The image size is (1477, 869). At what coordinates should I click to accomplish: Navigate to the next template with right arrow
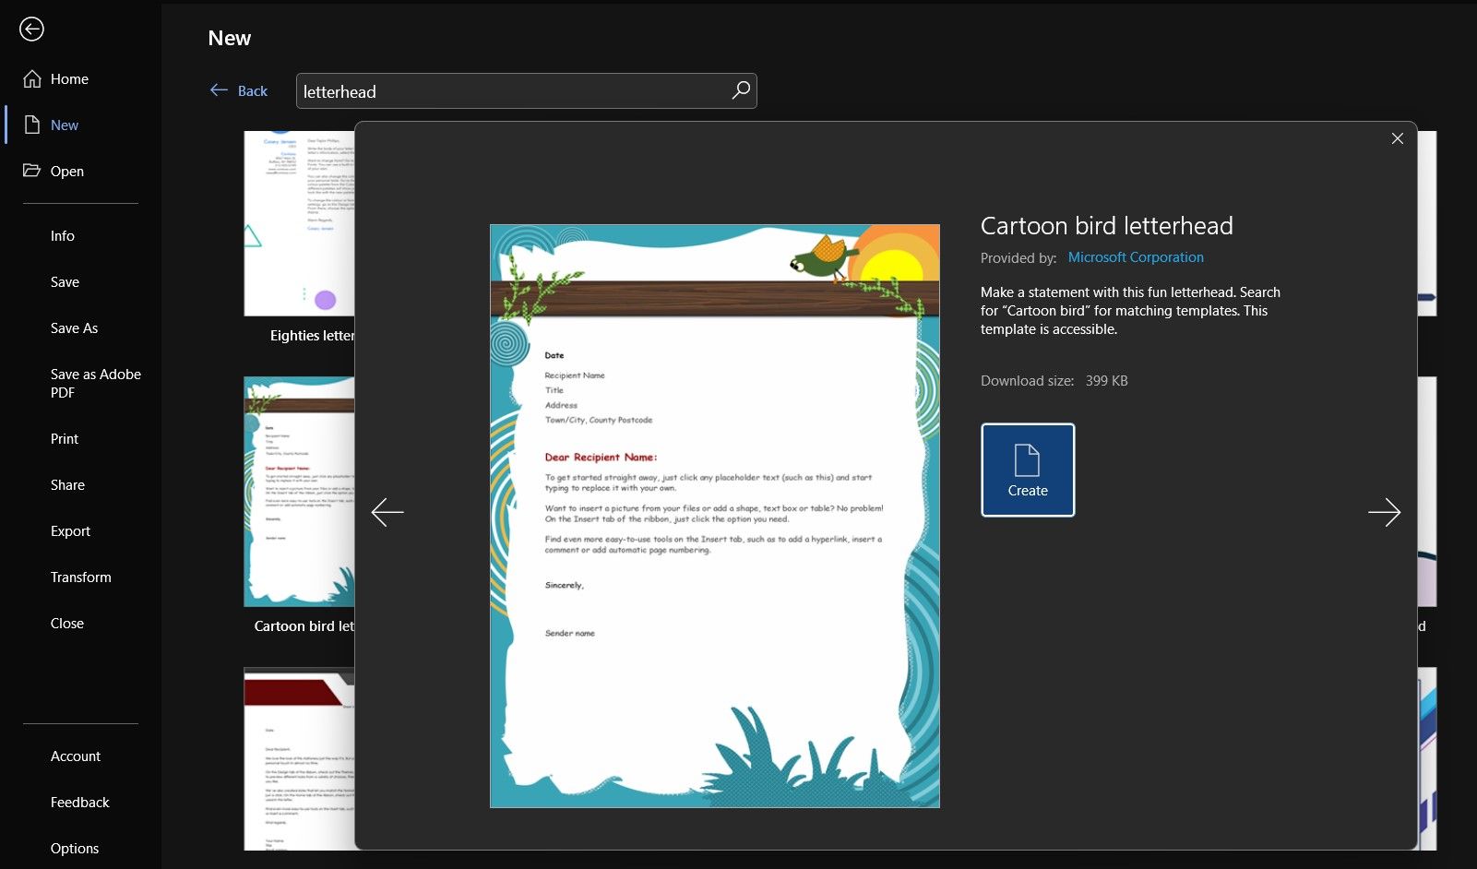(1386, 512)
